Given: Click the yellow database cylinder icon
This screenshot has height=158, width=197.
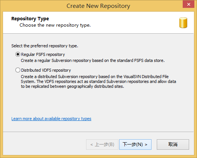Looking at the screenshot, I should coord(183,23).
